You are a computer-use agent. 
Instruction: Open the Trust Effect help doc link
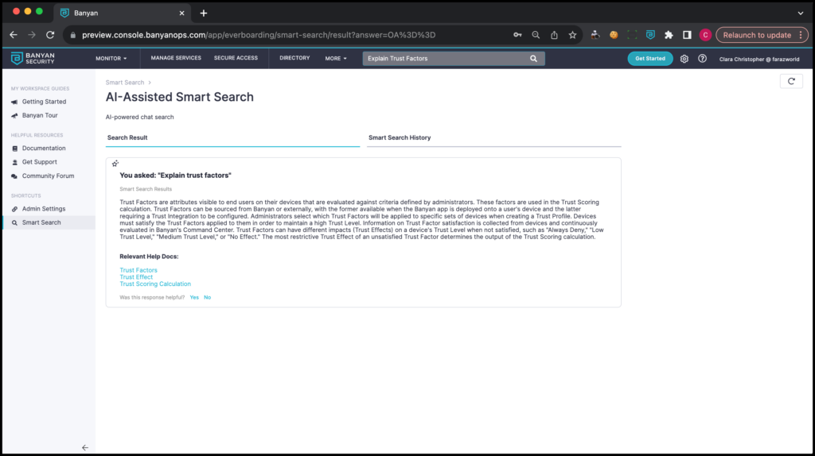(x=136, y=277)
